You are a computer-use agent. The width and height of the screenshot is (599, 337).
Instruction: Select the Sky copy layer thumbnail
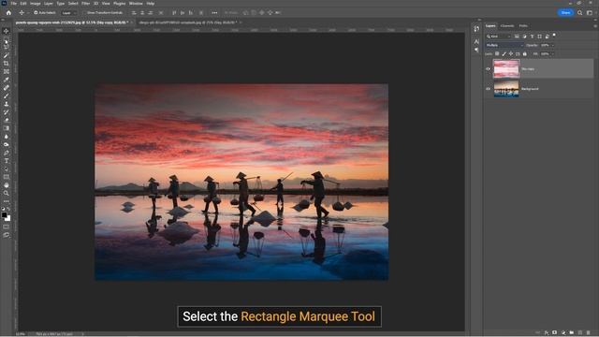(506, 68)
